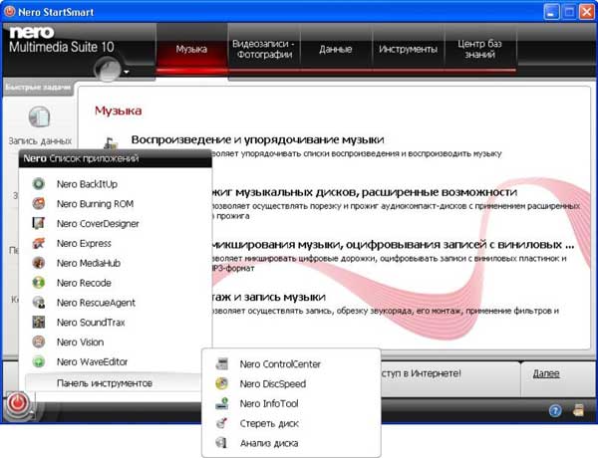
Task: Choose Nero ControlCenter submenu text
Action: click(x=280, y=363)
